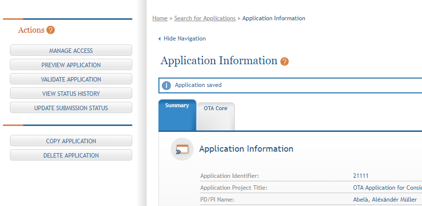
Task: Collapse sidebar with Hide Navigation arrow
Action: point(159,39)
